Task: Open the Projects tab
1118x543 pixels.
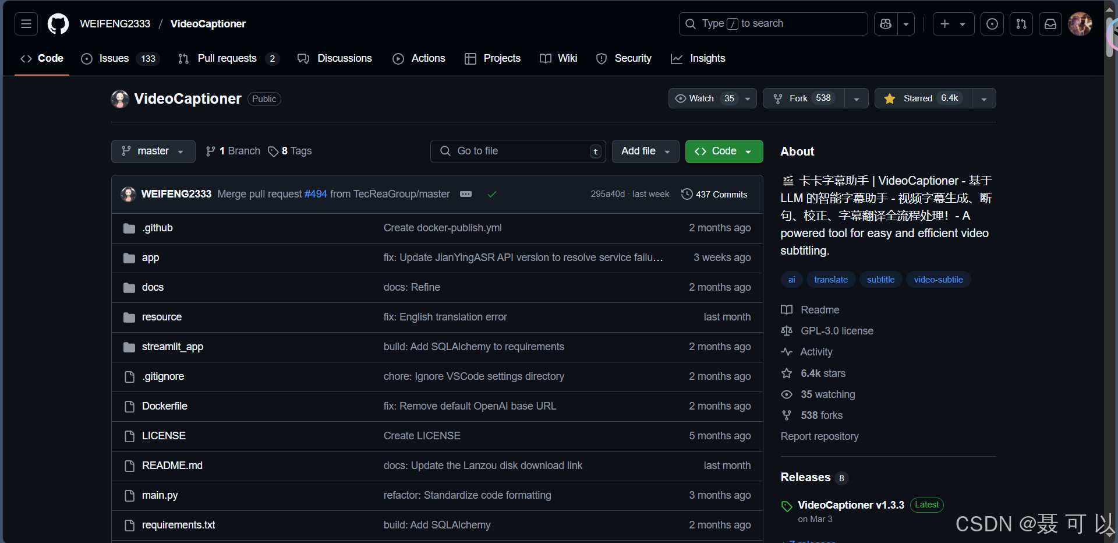Action: pyautogui.click(x=493, y=58)
